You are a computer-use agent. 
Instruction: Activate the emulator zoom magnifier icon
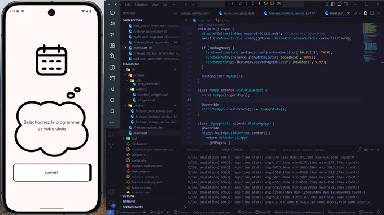(112, 56)
